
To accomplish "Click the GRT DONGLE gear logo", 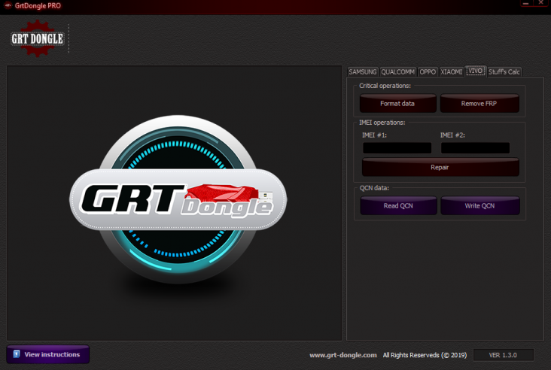I will pyautogui.click(x=38, y=38).
